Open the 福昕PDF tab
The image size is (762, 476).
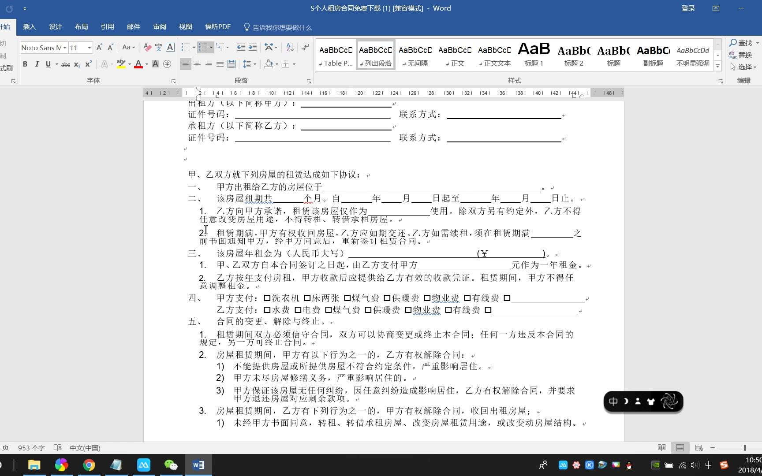point(217,27)
